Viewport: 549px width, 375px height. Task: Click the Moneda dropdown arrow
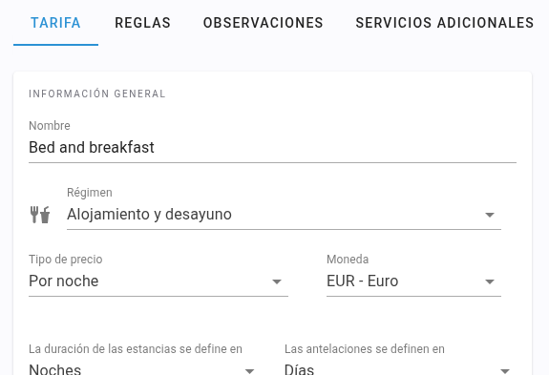490,281
